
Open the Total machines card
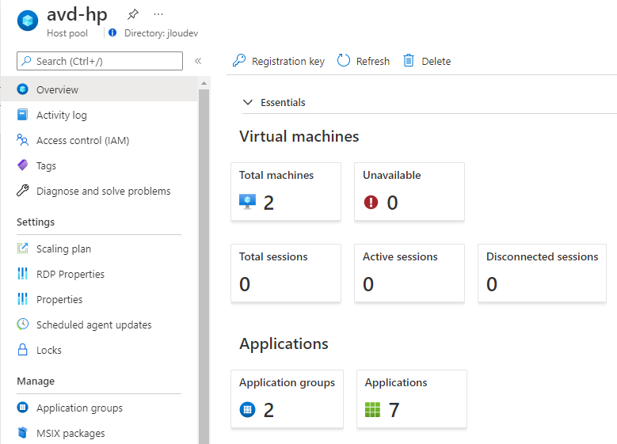click(x=286, y=192)
